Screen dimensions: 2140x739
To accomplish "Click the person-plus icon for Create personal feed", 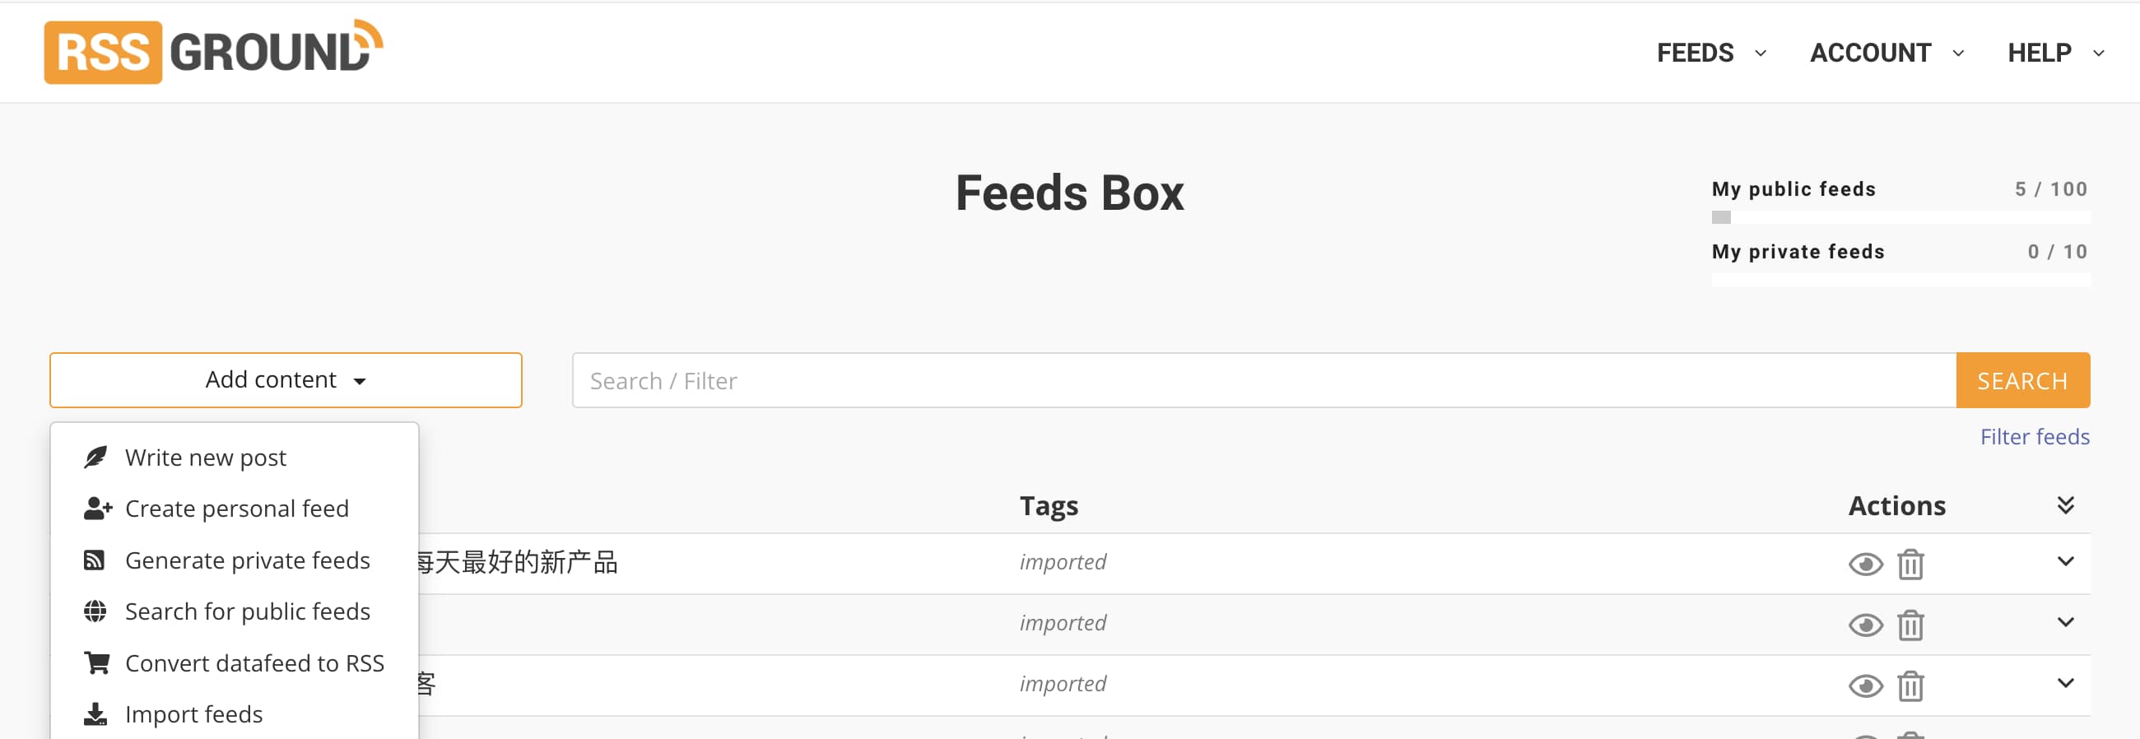I will coord(97,509).
